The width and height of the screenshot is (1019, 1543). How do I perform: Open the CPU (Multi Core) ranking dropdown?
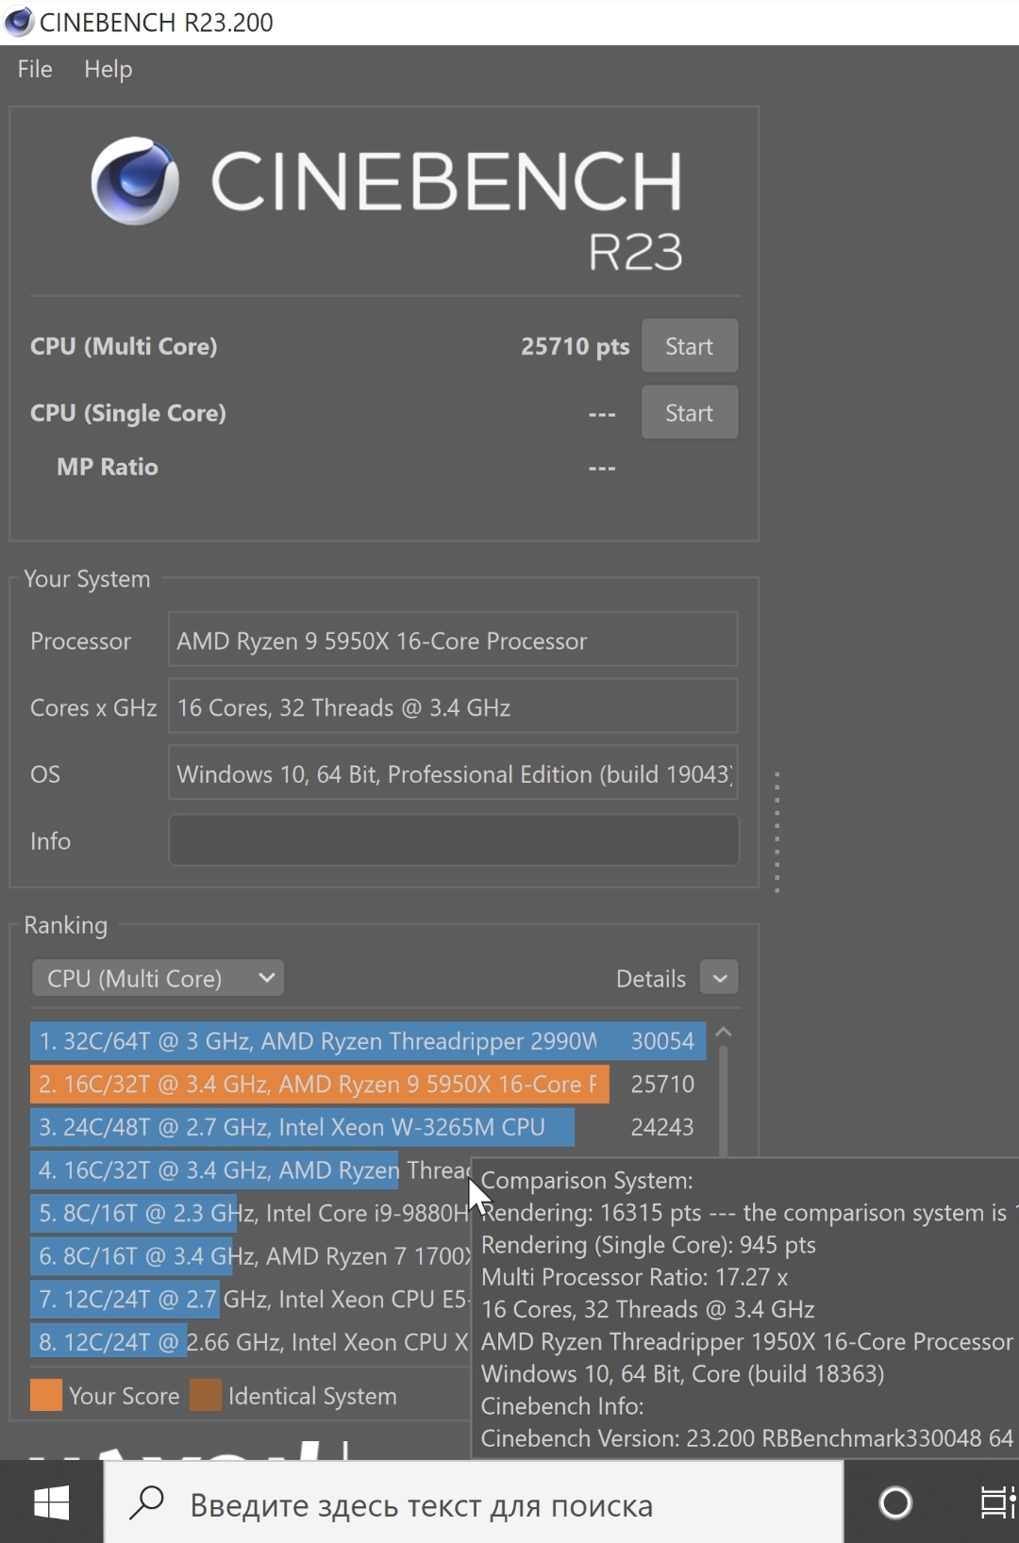pos(158,978)
